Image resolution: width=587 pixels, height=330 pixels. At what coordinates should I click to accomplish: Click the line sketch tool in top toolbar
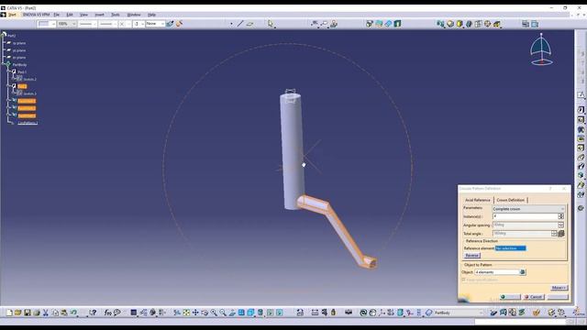click(x=240, y=24)
